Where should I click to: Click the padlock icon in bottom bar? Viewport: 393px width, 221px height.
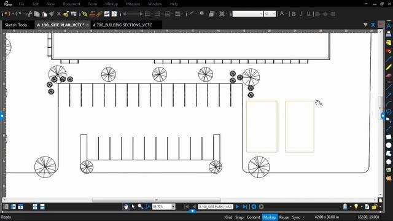[x=374, y=206]
